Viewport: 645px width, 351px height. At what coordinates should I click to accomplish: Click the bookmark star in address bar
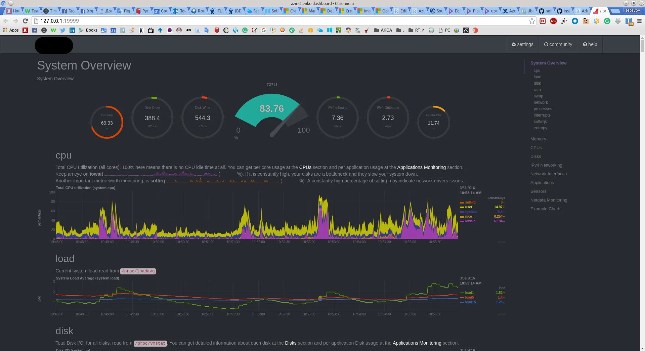click(x=532, y=21)
